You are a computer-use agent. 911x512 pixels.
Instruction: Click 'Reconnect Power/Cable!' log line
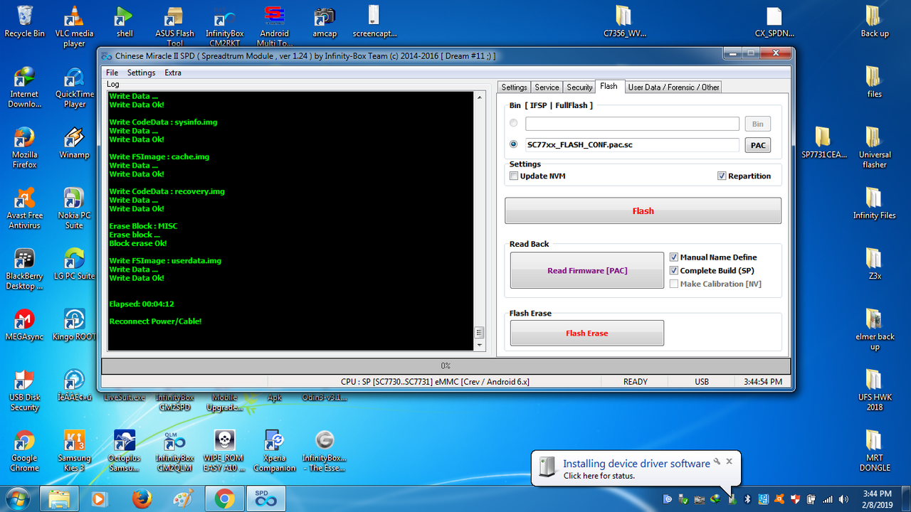point(155,321)
